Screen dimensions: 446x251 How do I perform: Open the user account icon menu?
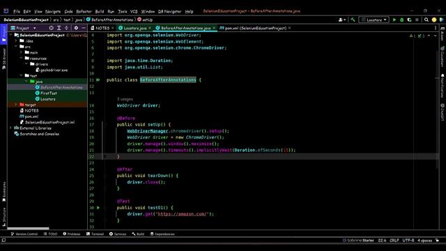(x=342, y=20)
